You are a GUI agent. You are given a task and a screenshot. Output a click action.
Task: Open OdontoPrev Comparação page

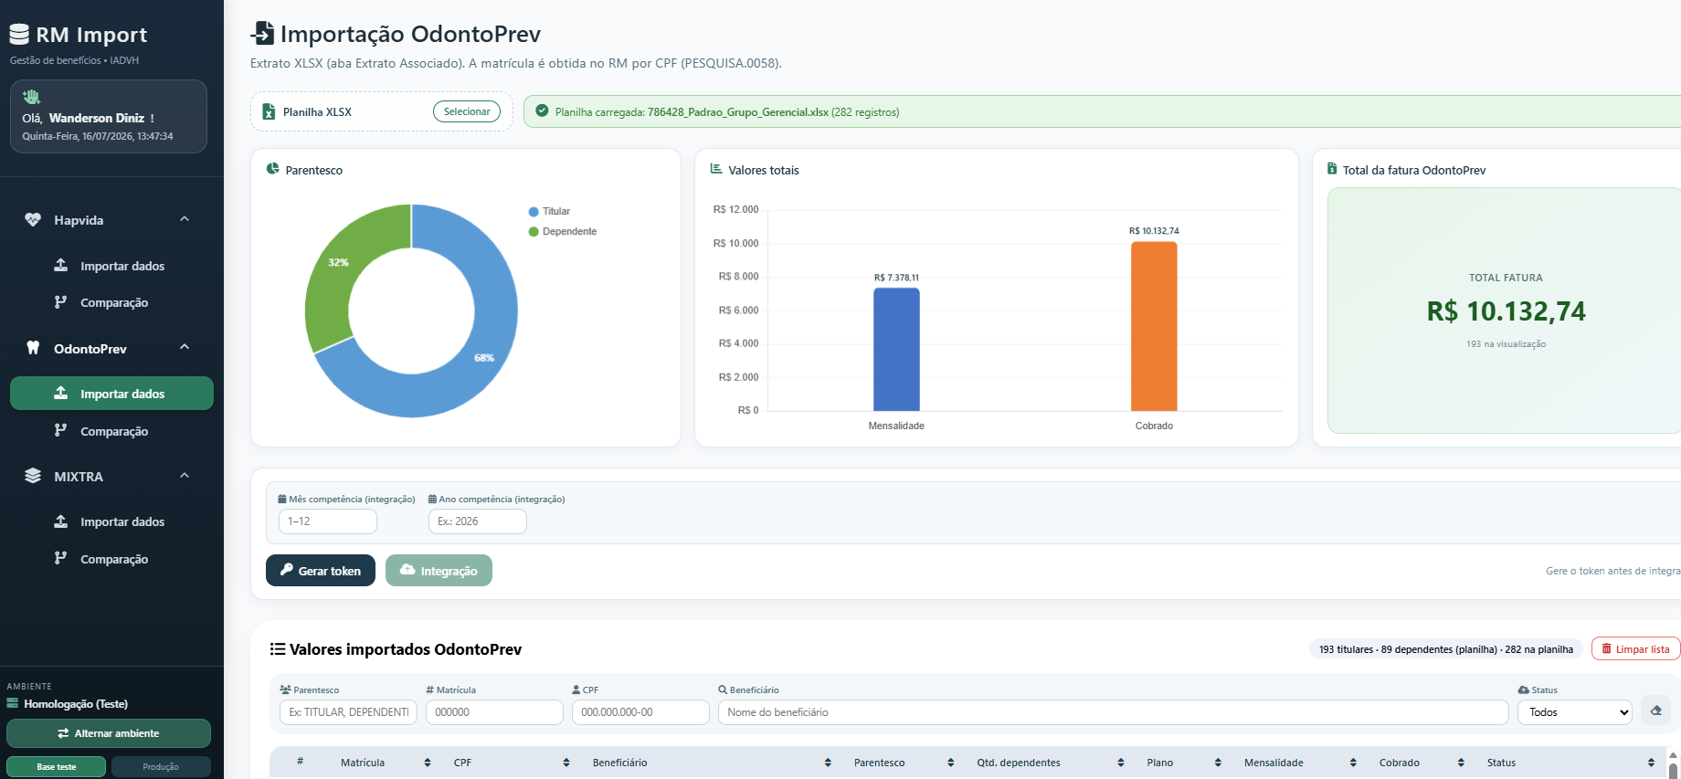pyautogui.click(x=111, y=431)
